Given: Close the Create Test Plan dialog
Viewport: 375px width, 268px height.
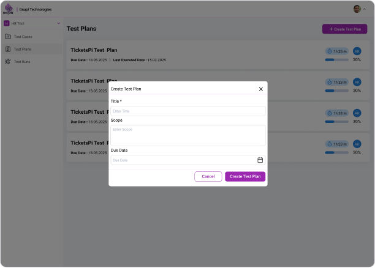Looking at the screenshot, I should click(x=260, y=89).
